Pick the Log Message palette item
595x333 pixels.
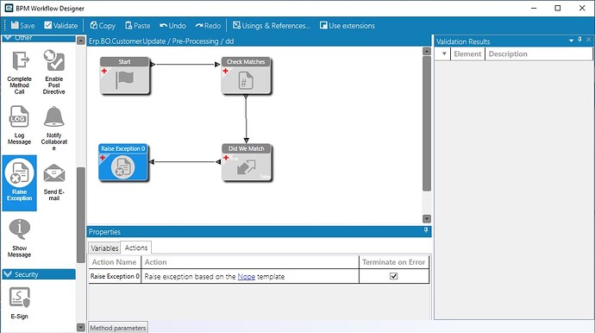pyautogui.click(x=19, y=125)
